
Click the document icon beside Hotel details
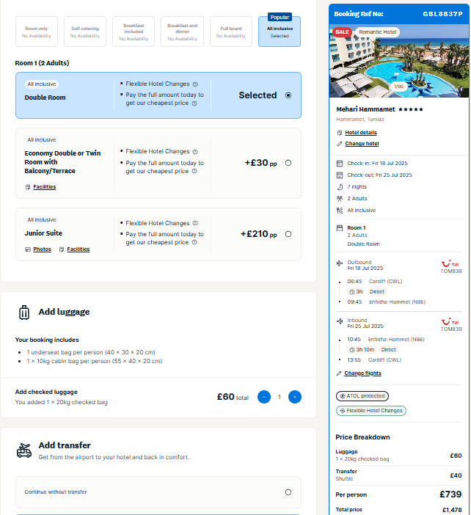tap(340, 133)
